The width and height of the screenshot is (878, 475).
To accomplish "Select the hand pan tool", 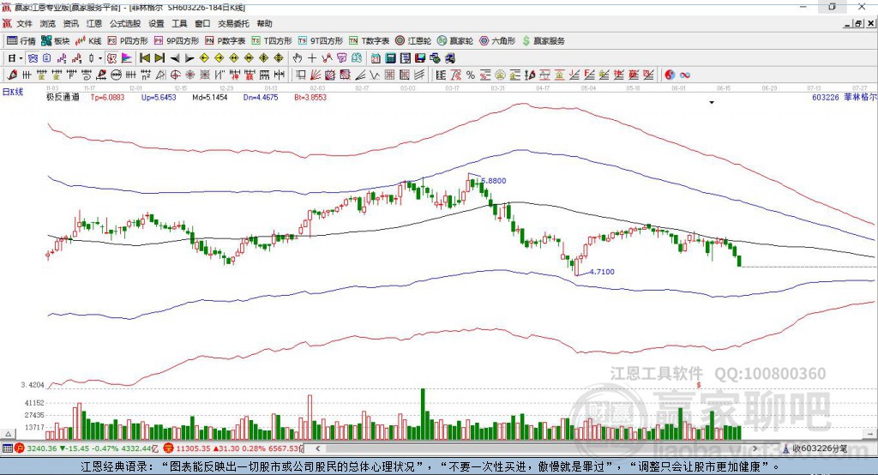I will [x=298, y=58].
